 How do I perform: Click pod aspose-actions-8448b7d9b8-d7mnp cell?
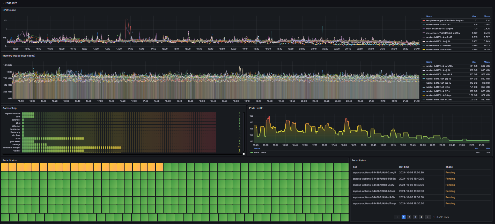coord(374,204)
